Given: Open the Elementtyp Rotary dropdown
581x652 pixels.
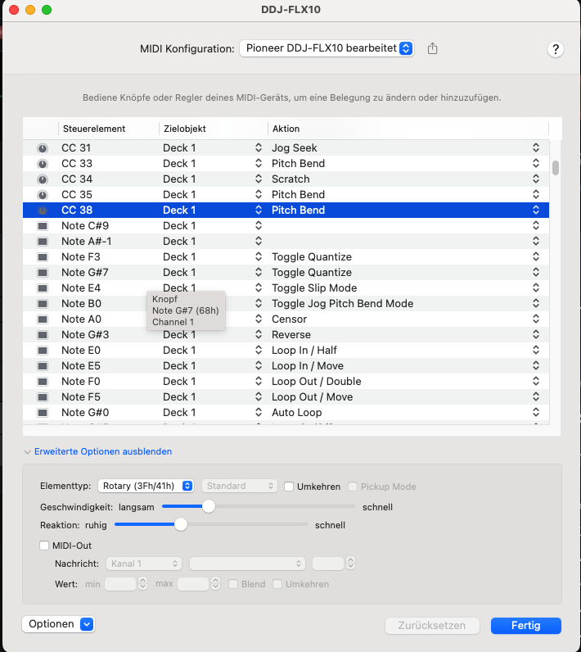Looking at the screenshot, I should (x=146, y=487).
